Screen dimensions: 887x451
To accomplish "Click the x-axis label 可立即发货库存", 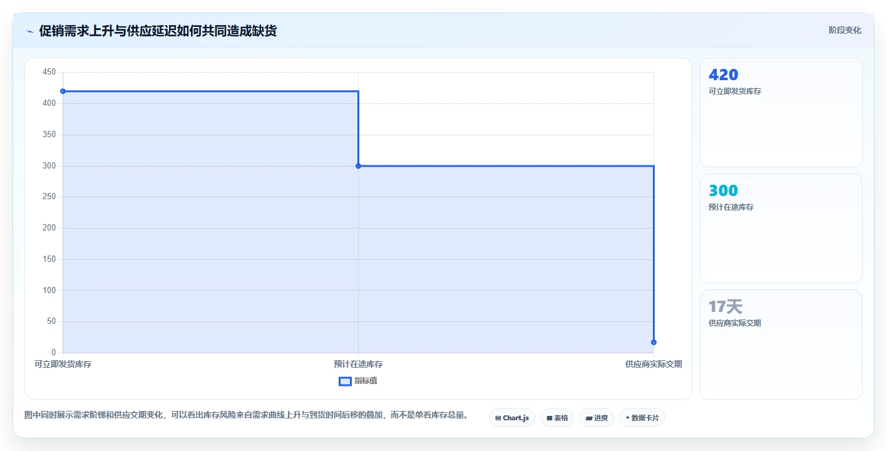I will [x=63, y=364].
